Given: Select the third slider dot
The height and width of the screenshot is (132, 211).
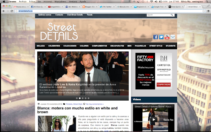Looking at the screenshot, I should click(x=83, y=98).
